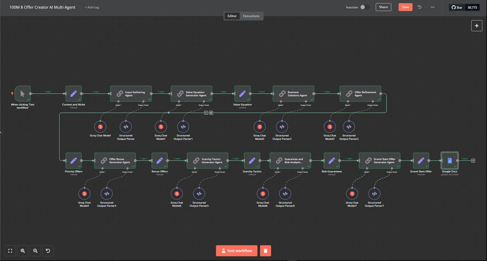The image size is (487, 261).
Task: Open the workflow options ellipsis menu
Action: coord(432,7)
